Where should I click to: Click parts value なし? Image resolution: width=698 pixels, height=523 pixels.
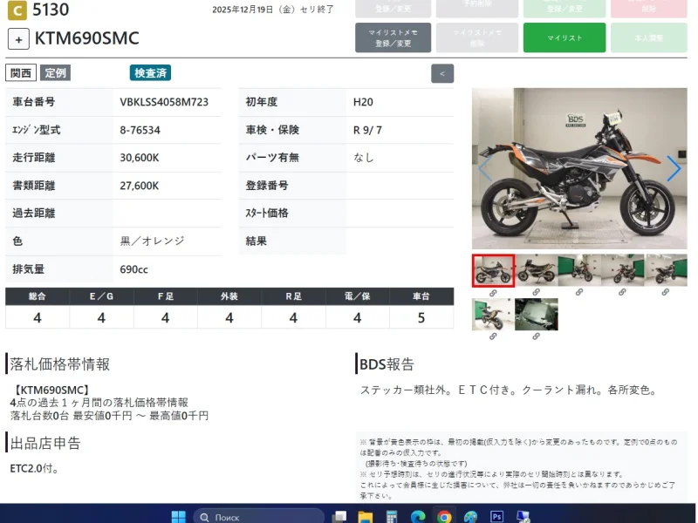(x=364, y=158)
